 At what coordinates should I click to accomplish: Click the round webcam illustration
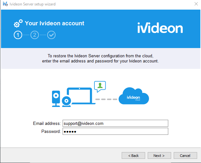[66, 102]
